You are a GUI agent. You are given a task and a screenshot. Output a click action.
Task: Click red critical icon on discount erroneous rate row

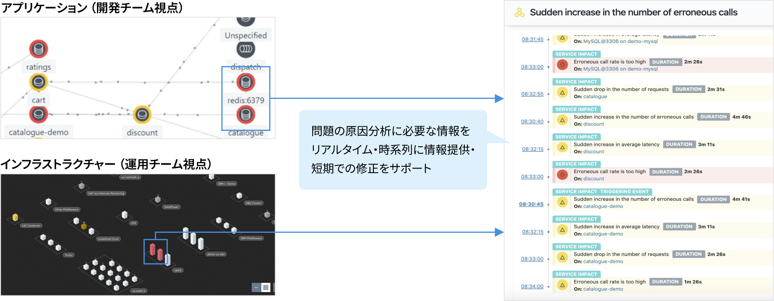pos(563,175)
